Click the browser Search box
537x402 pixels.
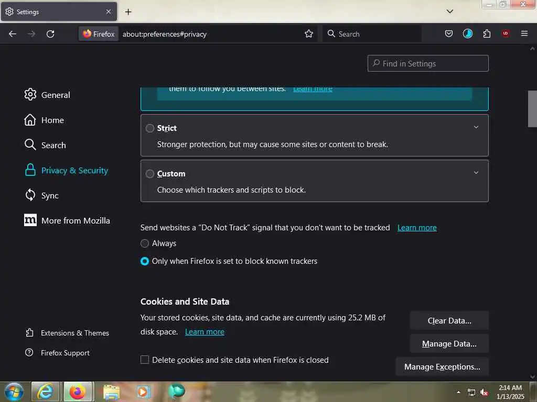[x=372, y=34]
